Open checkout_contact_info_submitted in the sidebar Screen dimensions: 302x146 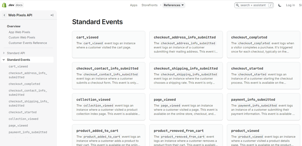28,93
